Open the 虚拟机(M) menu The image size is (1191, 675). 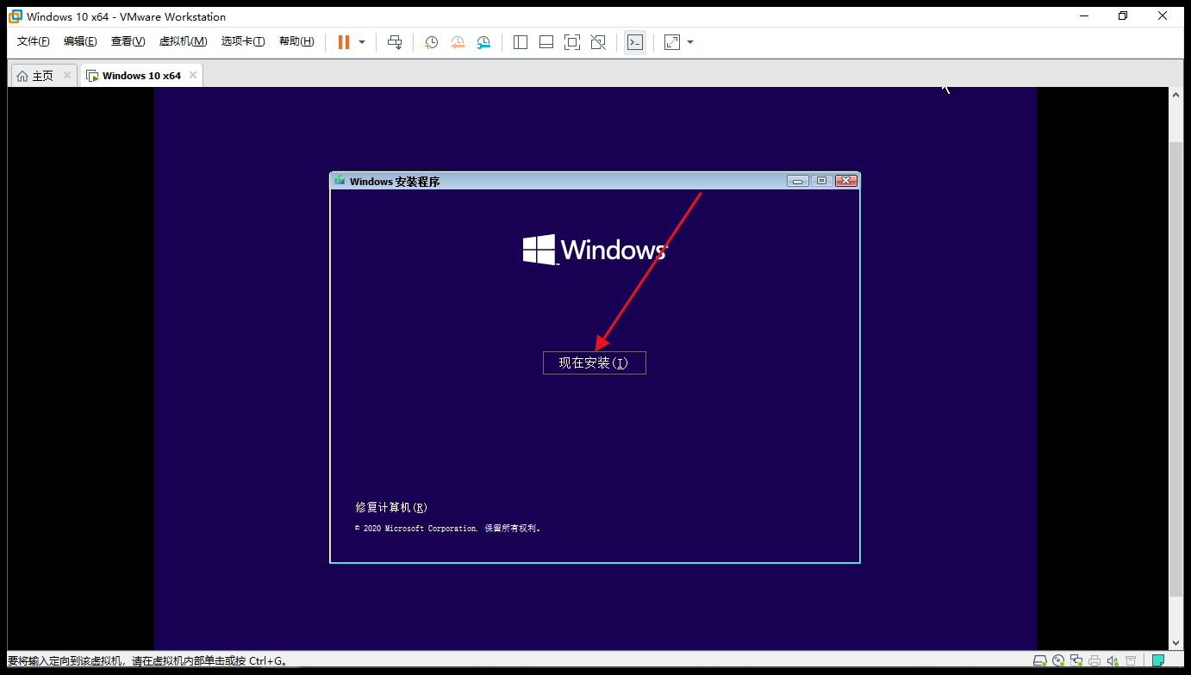click(183, 41)
